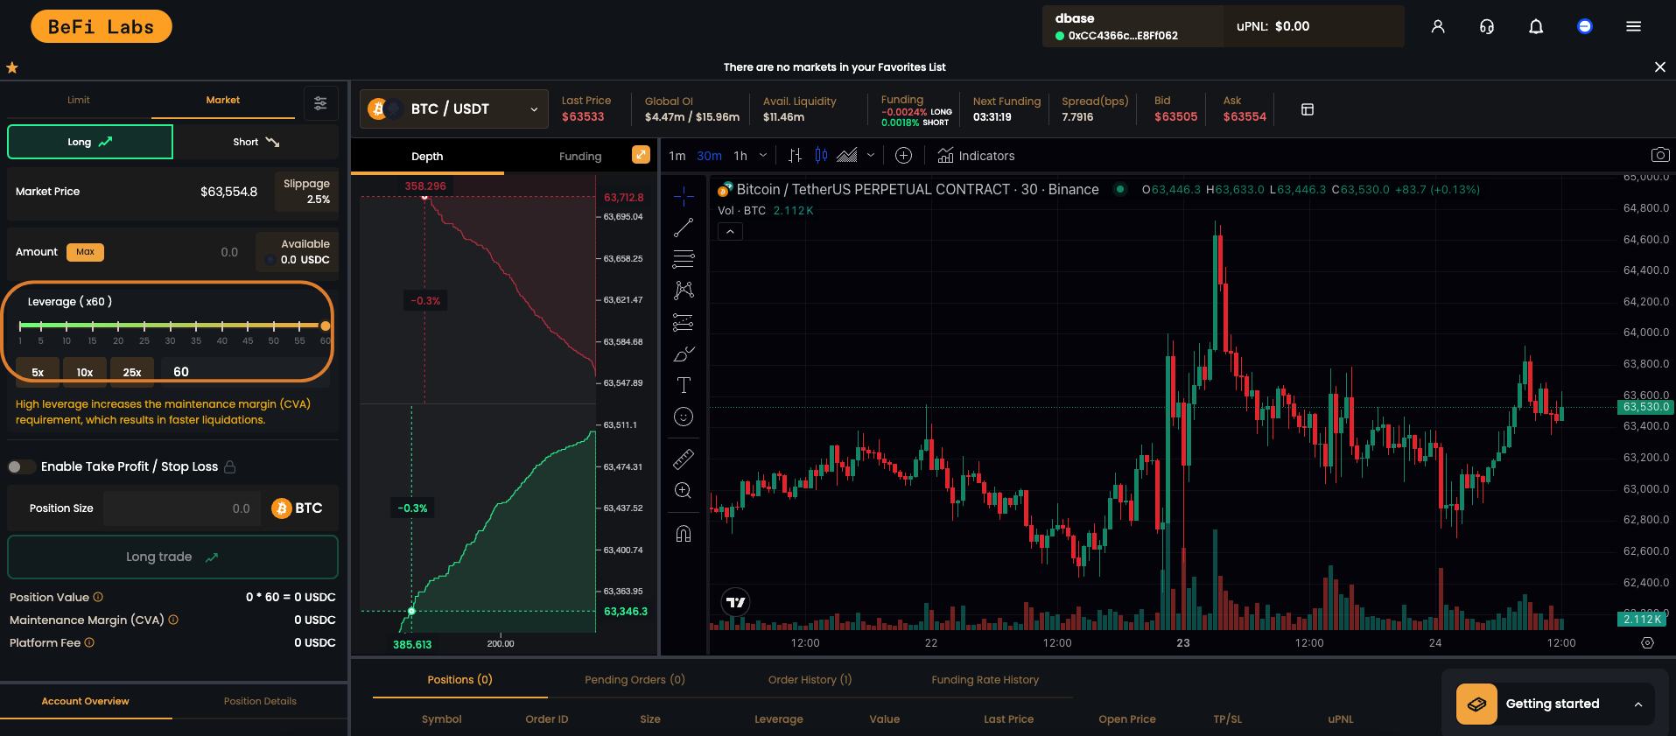Open the Order History tab
This screenshot has height=736, width=1676.
pos(810,680)
